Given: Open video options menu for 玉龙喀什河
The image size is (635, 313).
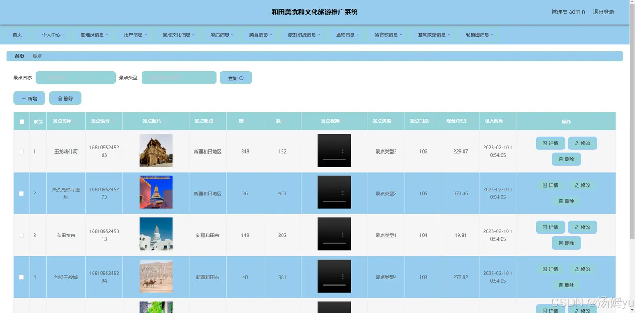Looking at the screenshot, I should point(343,151).
